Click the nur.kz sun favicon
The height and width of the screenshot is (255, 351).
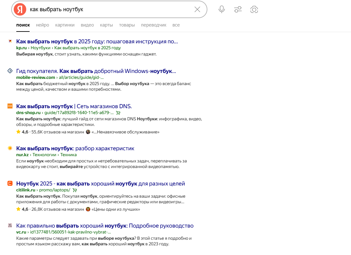[10, 148]
